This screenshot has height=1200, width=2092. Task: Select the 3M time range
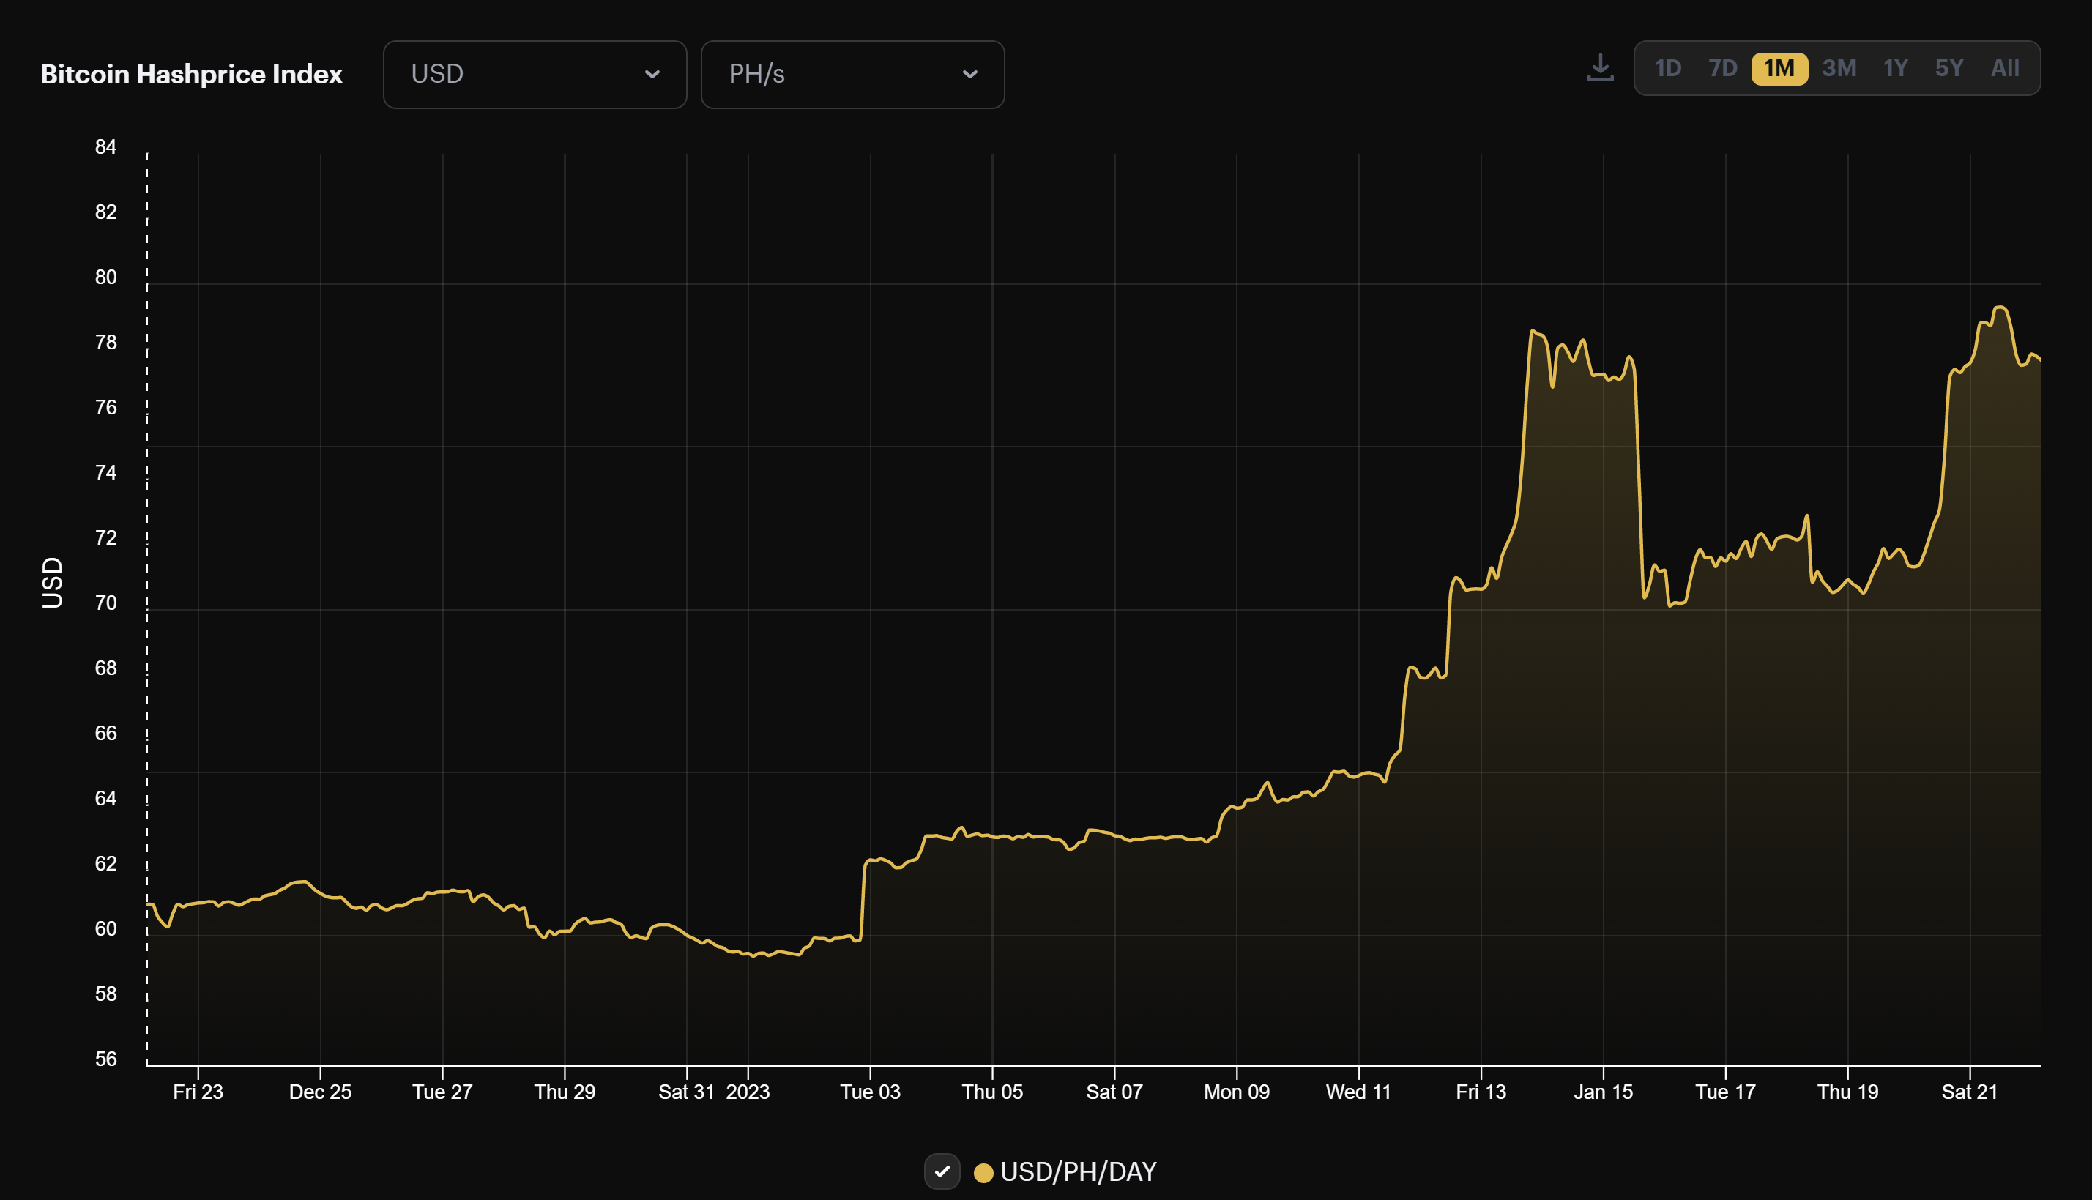click(x=1838, y=68)
